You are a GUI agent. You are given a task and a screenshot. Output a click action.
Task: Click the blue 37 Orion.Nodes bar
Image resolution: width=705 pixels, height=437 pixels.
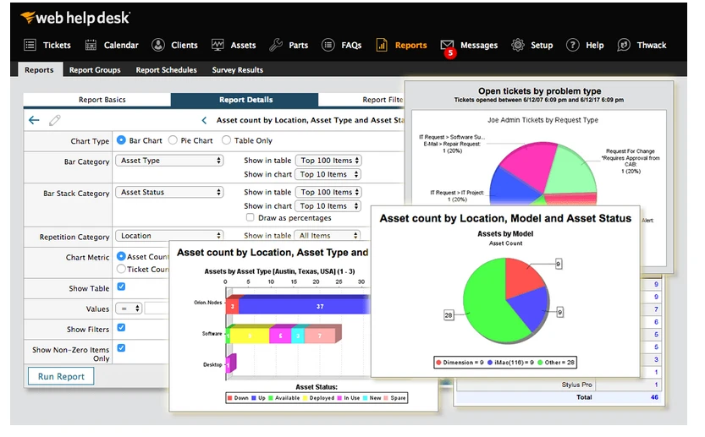click(x=304, y=306)
